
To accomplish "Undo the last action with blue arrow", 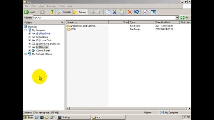I will pos(136,12).
